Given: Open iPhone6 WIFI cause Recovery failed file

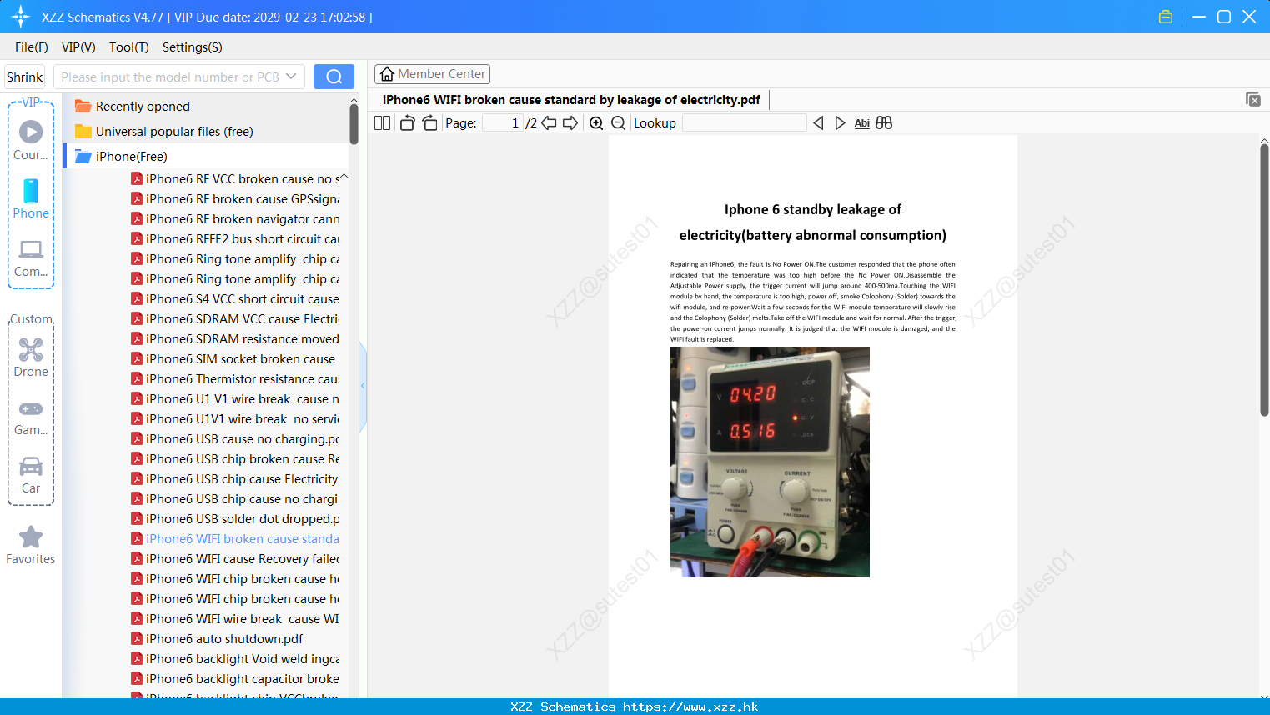Looking at the screenshot, I should coord(235,559).
